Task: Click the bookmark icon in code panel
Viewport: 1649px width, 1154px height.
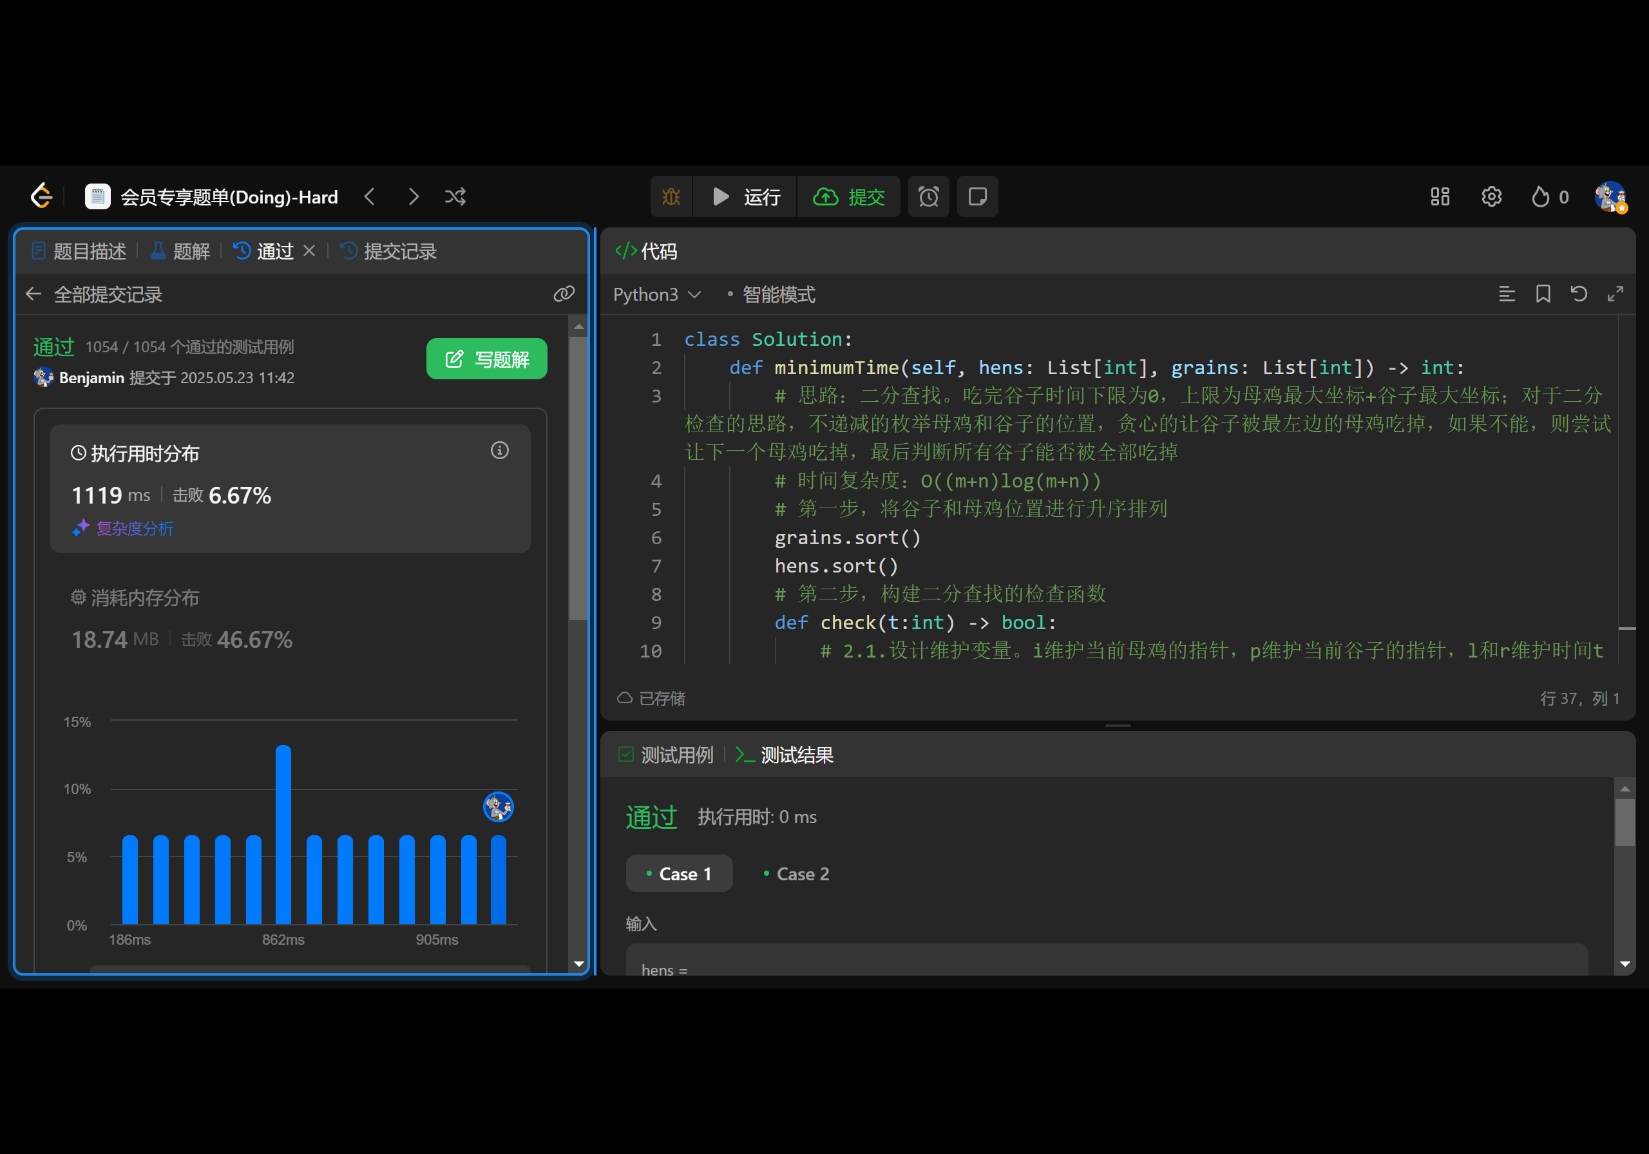Action: [1543, 294]
